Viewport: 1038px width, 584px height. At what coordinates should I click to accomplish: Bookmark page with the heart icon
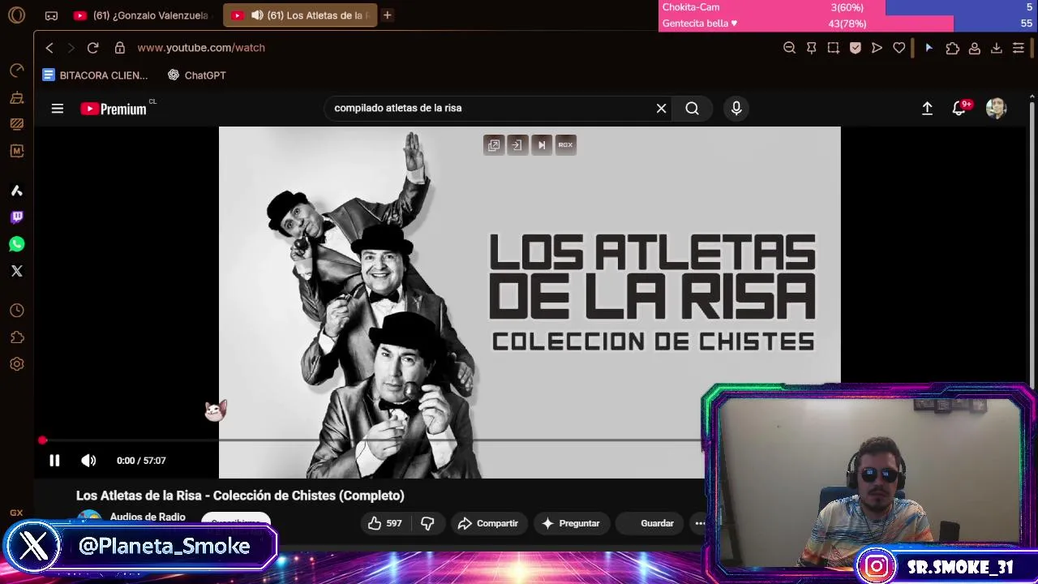(899, 48)
